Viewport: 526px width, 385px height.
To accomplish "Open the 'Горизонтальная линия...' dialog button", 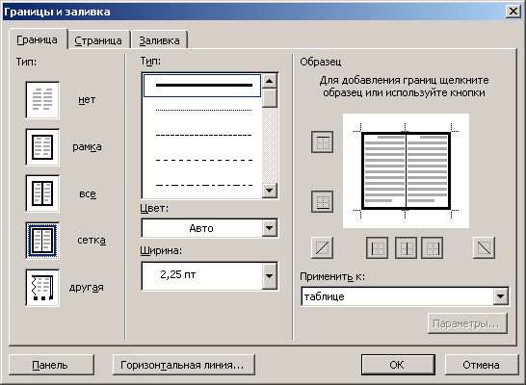I will [x=184, y=365].
